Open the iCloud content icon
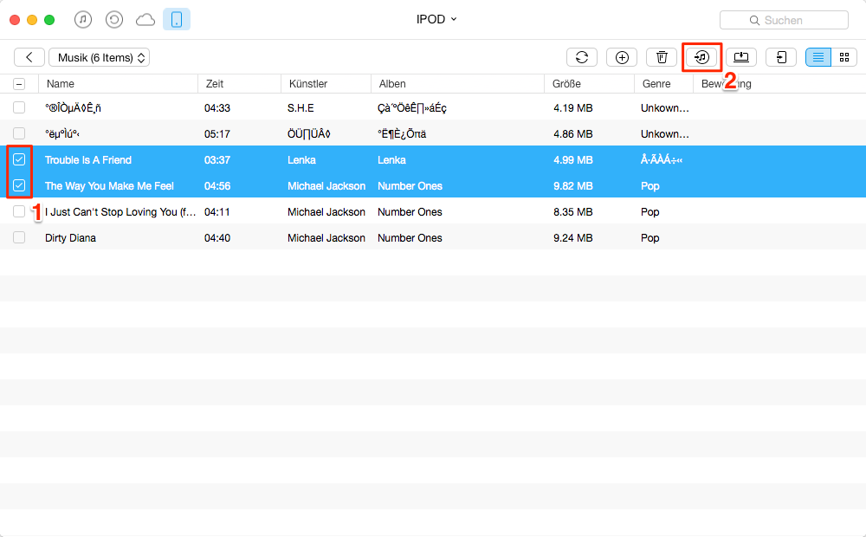Image resolution: width=866 pixels, height=537 pixels. pyautogui.click(x=145, y=20)
